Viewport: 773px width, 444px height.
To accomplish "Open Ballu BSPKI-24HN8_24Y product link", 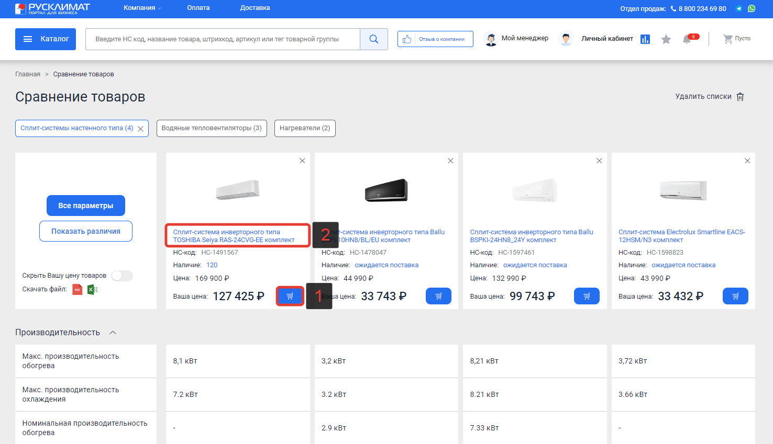I will tap(532, 236).
